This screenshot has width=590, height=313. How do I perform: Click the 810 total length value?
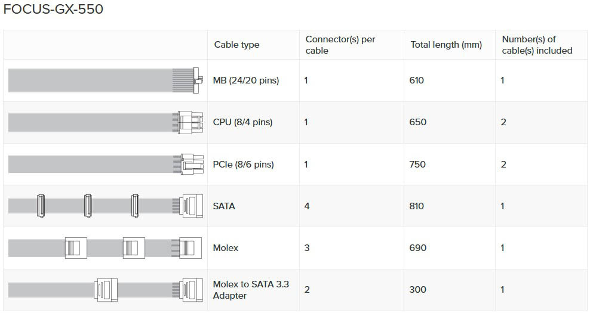coord(417,206)
